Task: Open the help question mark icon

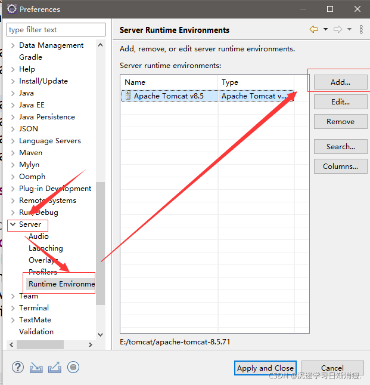Action: (x=18, y=368)
